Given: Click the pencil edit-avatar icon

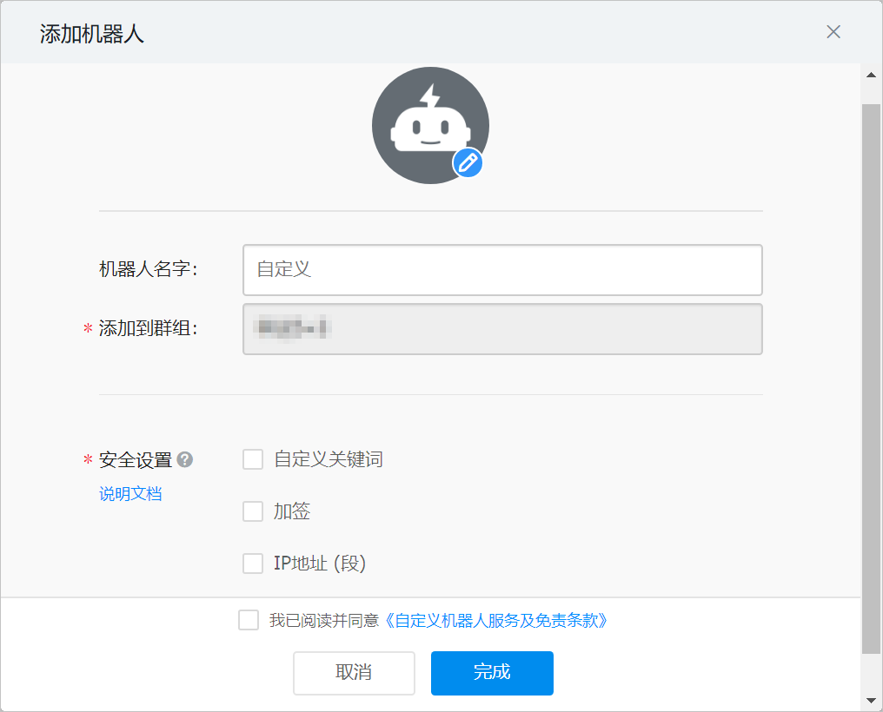Looking at the screenshot, I should 468,163.
